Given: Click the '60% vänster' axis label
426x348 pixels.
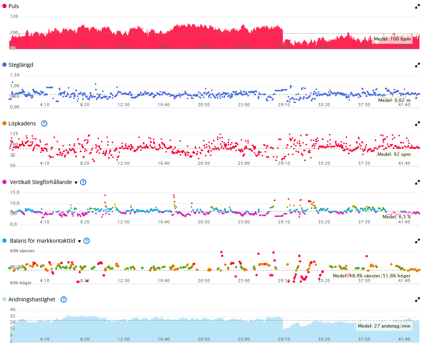Looking at the screenshot, I should [22, 251].
